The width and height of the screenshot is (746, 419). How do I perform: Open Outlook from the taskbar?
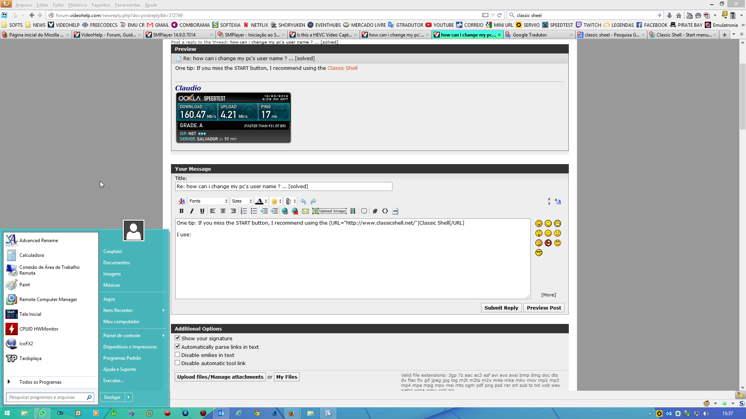point(221,413)
